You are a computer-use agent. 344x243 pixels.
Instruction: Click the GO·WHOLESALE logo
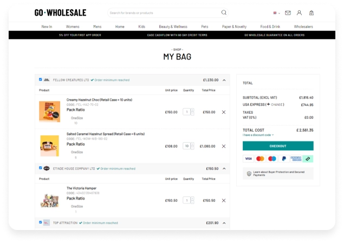[x=60, y=12]
